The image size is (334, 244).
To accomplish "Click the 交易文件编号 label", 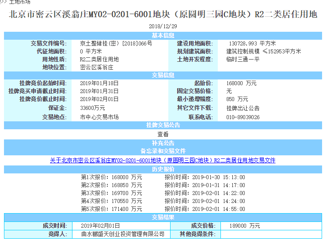I will pos(49,44).
